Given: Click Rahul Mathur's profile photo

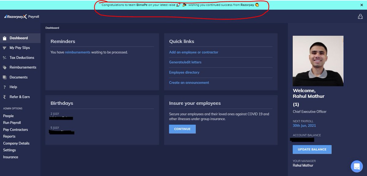Looking at the screenshot, I should (x=318, y=61).
